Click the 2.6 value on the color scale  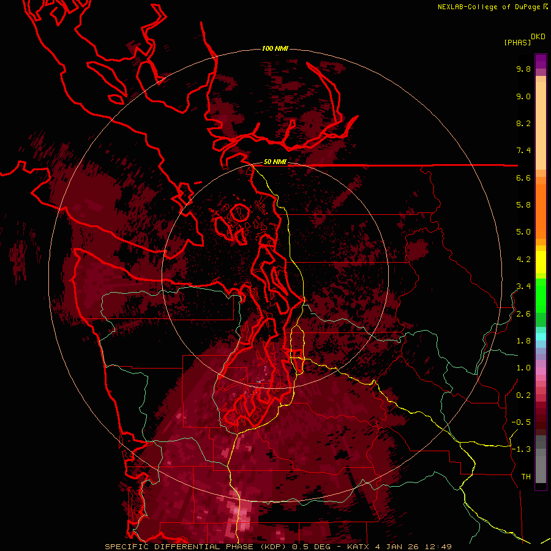click(523, 314)
